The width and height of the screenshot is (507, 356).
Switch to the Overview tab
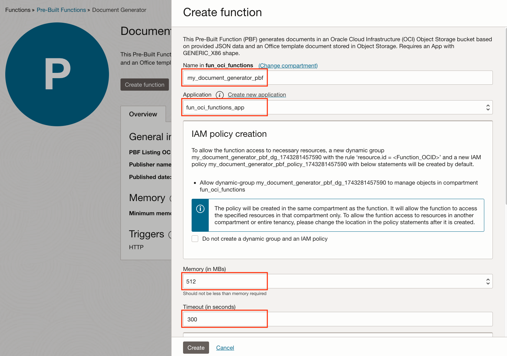pos(143,114)
